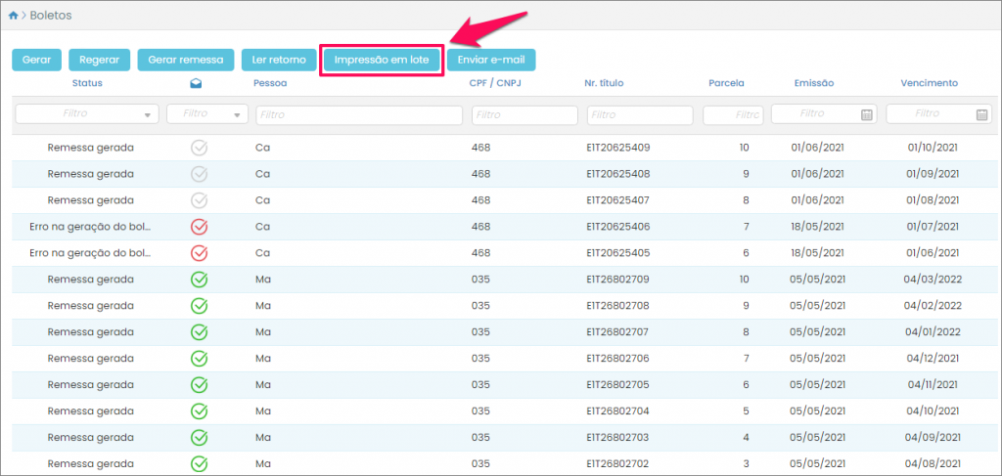Click green check icon for EIT26802709
The height and width of the screenshot is (476, 1002).
[199, 280]
